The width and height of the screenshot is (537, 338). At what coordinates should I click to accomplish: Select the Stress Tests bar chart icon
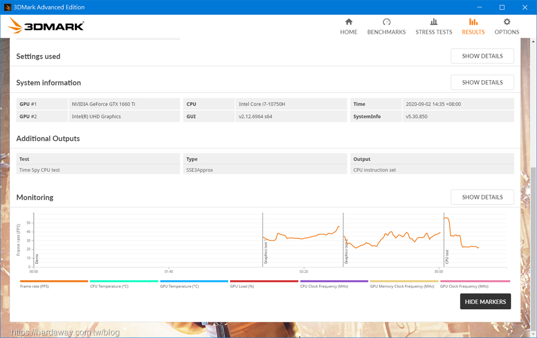pyautogui.click(x=434, y=22)
